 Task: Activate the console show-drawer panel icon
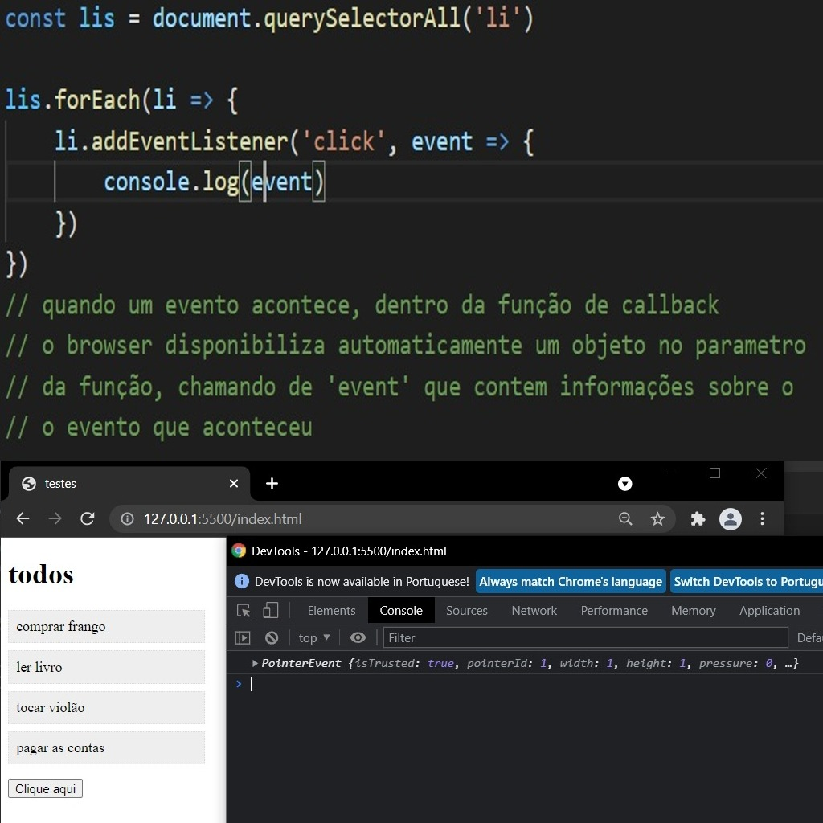[242, 637]
